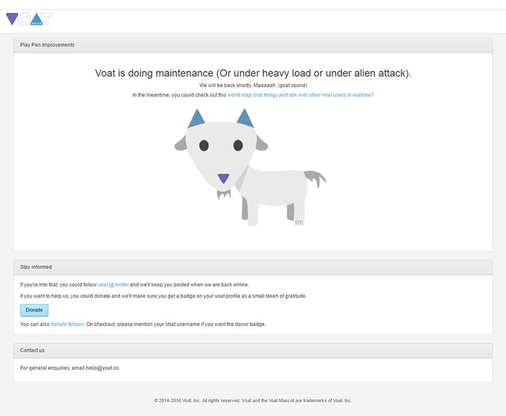Click the Contact us panel header
Viewport: 506px width, 416px height.
(253, 350)
